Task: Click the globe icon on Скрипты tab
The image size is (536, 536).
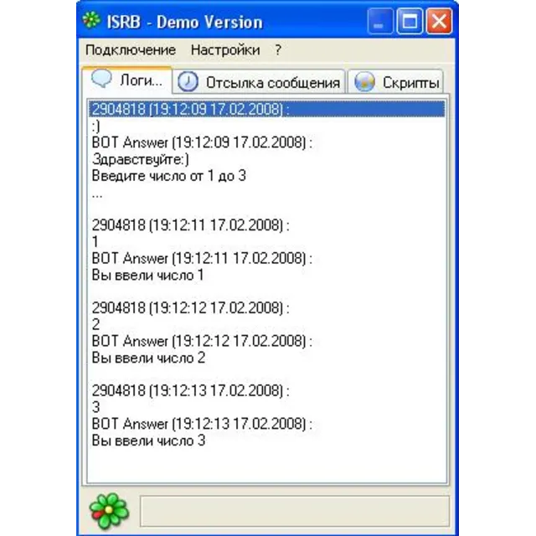Action: pos(364,82)
